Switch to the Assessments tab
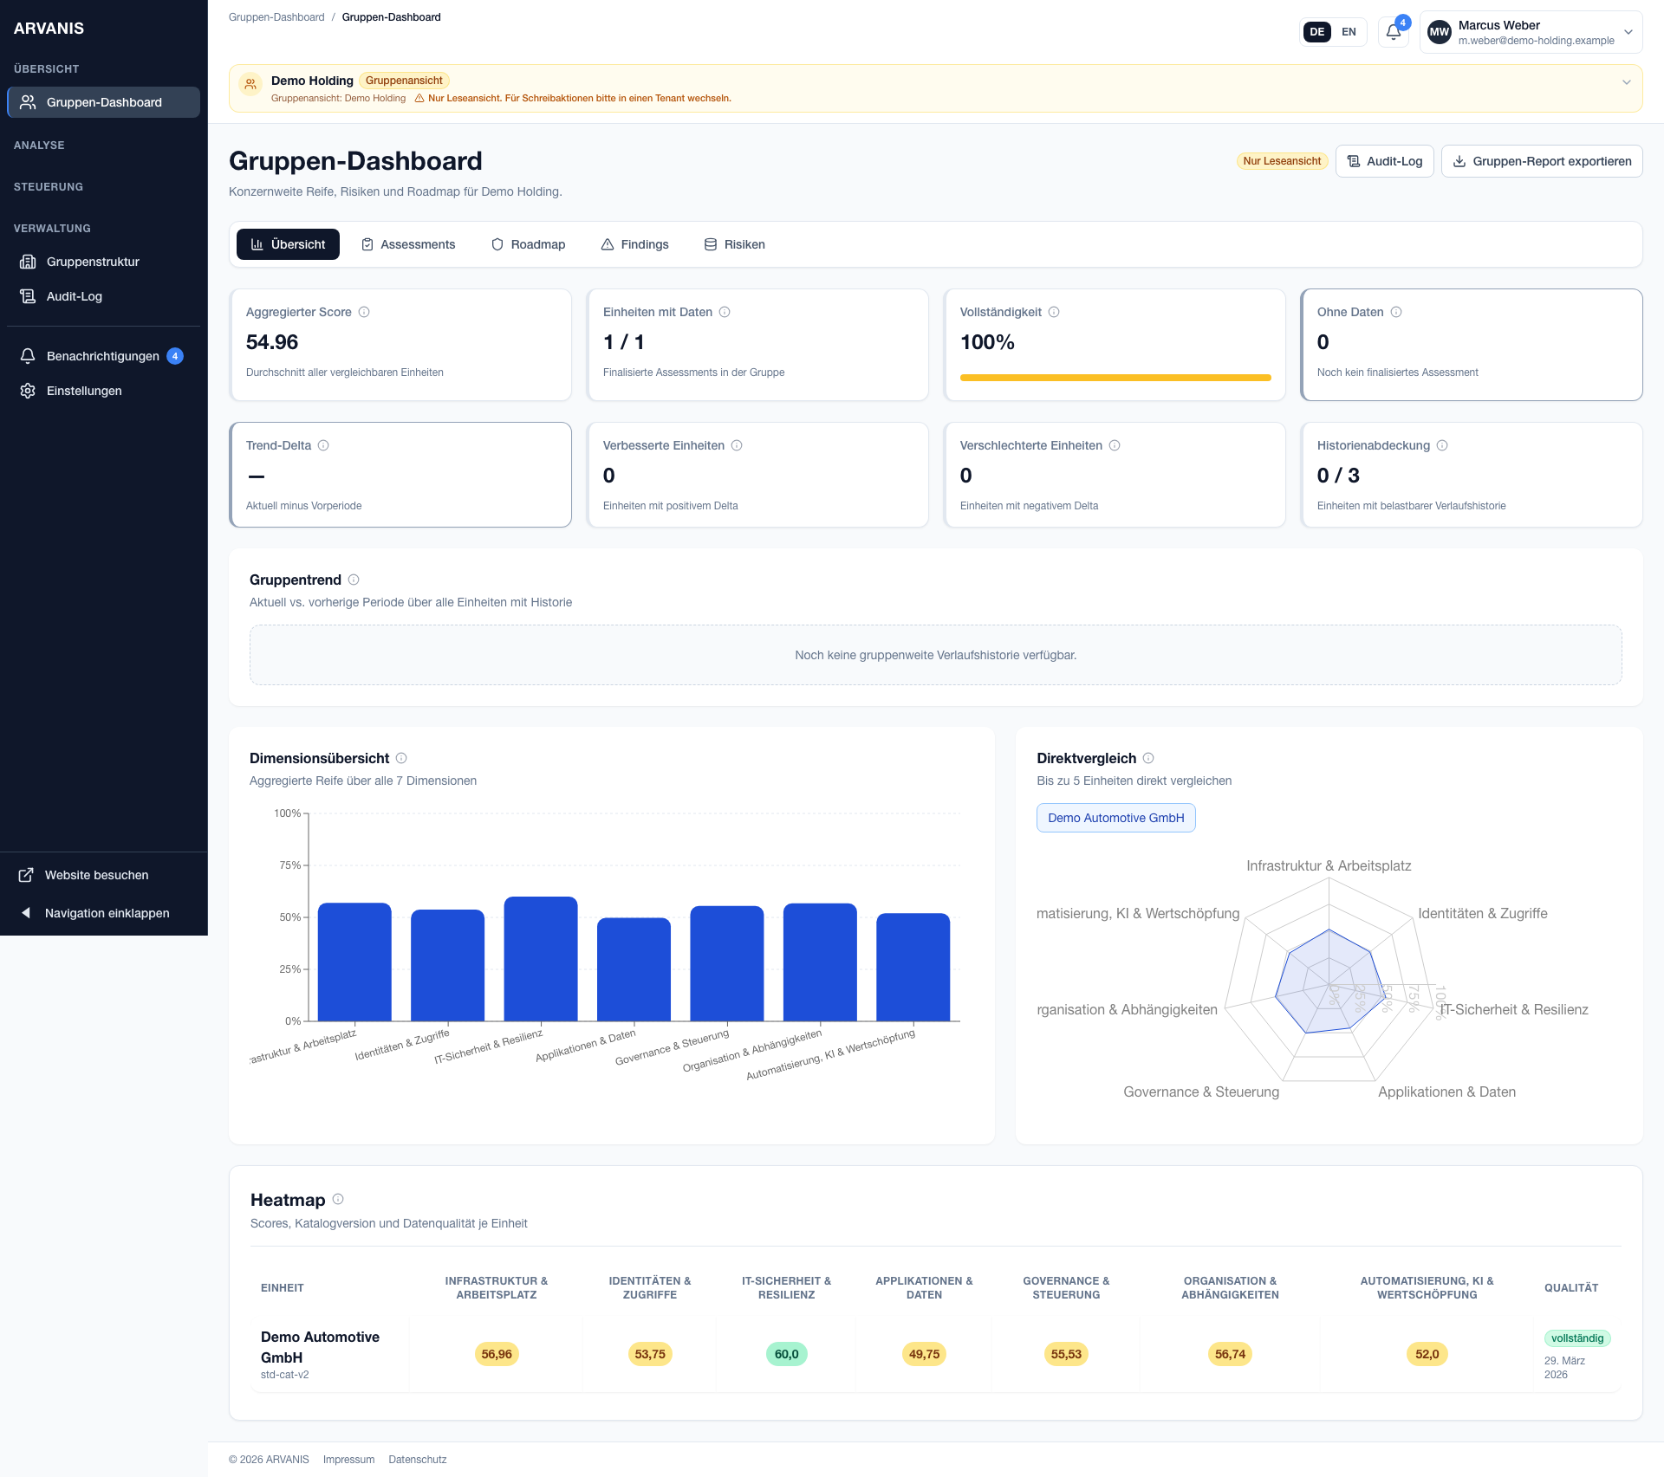This screenshot has height=1477, width=1664. (x=408, y=244)
